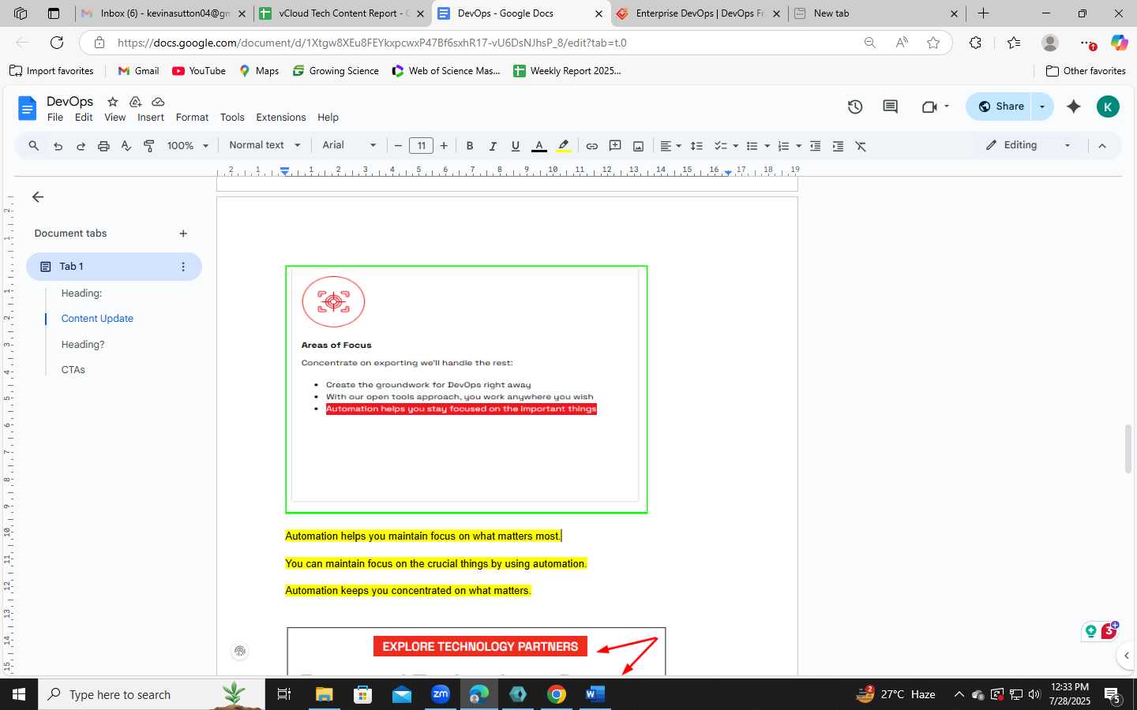Insert an image from toolbar
Viewport: 1137px width, 710px height.
click(x=638, y=146)
